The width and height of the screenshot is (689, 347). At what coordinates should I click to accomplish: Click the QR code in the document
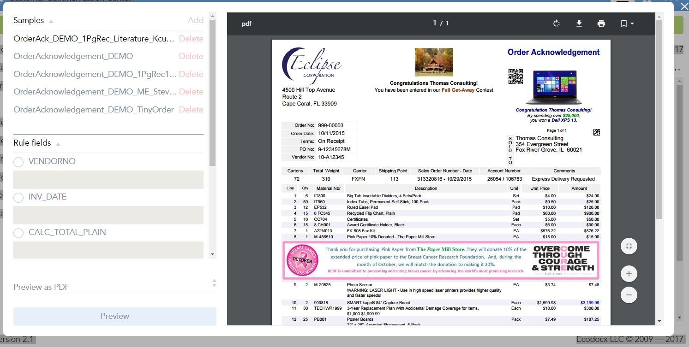(x=515, y=76)
